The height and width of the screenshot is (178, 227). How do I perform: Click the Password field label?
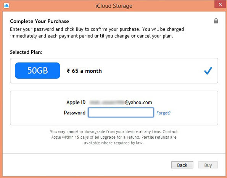tap(74, 113)
